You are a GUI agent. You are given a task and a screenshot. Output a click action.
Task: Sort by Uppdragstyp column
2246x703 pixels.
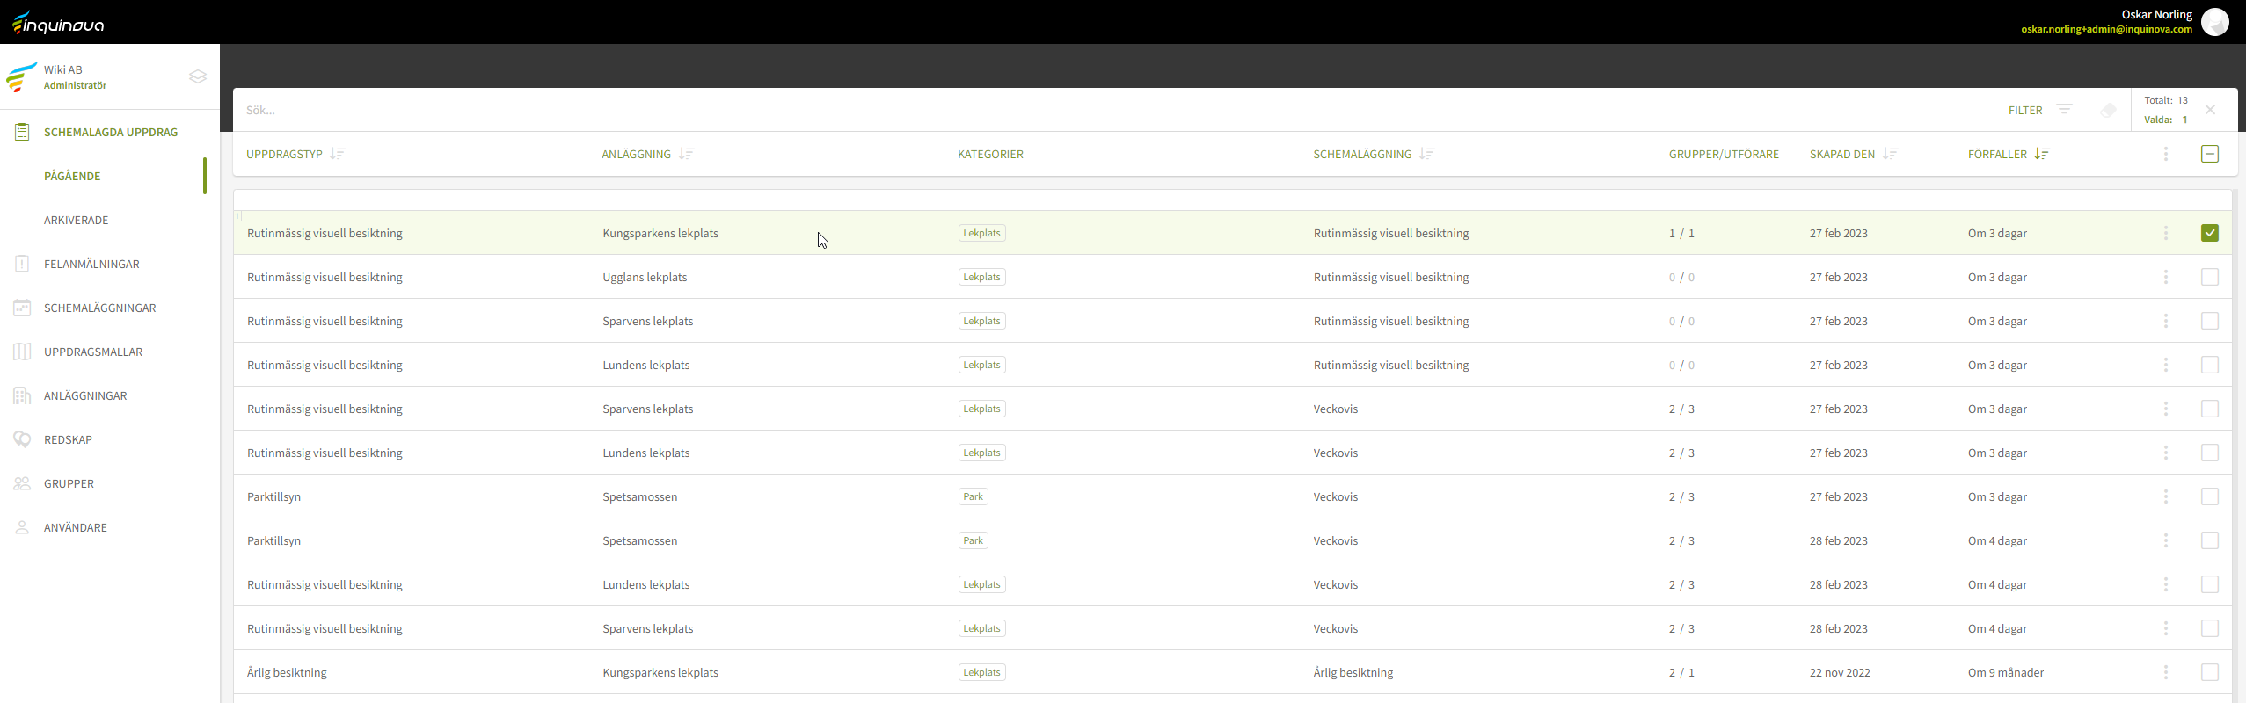[x=338, y=154]
